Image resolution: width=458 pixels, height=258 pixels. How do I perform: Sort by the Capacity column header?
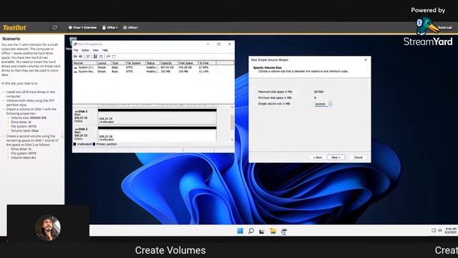(x=169, y=63)
